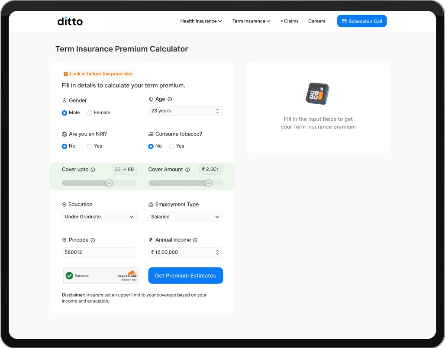
Task: Click the Pincode input field
Action: tap(99, 252)
